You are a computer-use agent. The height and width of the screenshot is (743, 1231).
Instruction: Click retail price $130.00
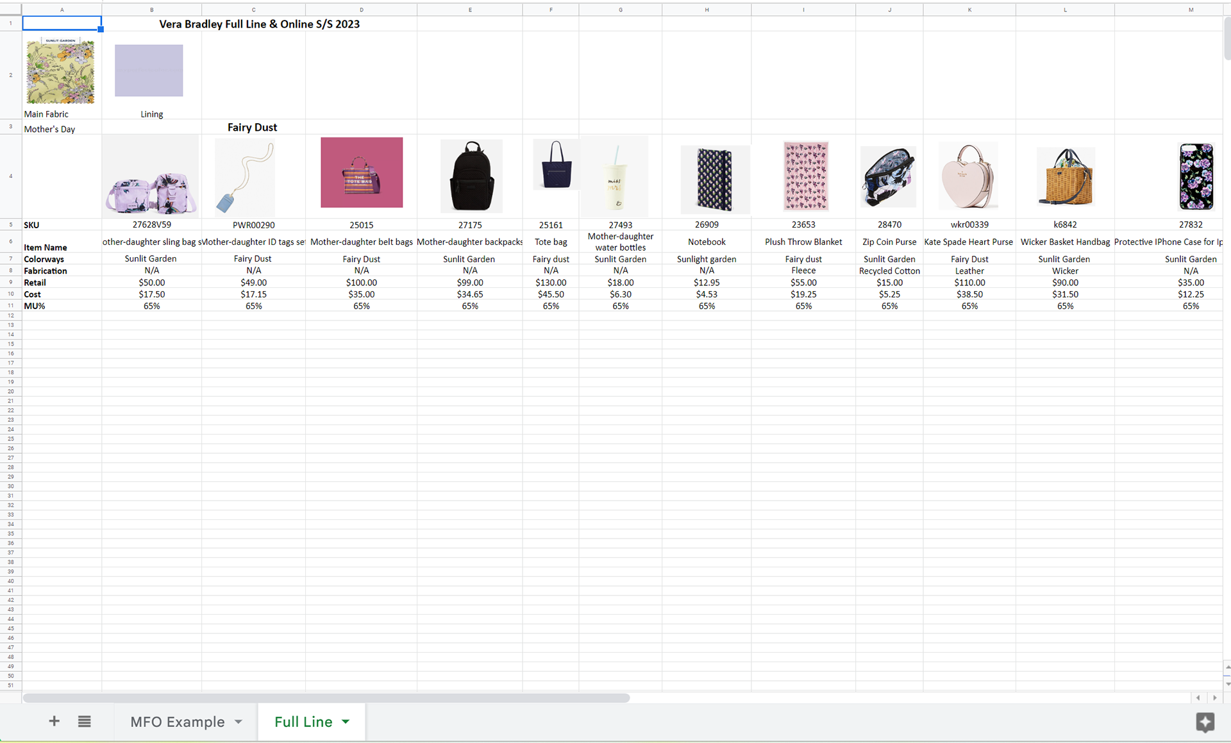[551, 283]
